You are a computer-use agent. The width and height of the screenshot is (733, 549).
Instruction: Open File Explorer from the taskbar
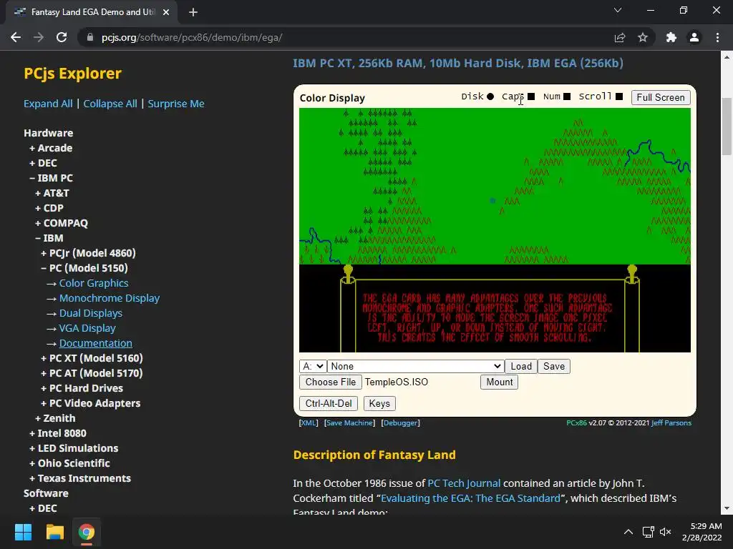54,532
